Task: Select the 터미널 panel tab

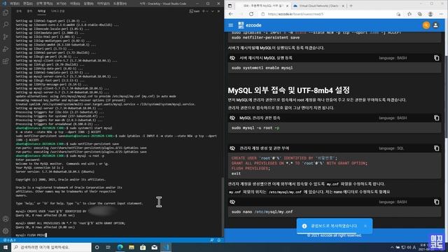Action: pos(41,11)
